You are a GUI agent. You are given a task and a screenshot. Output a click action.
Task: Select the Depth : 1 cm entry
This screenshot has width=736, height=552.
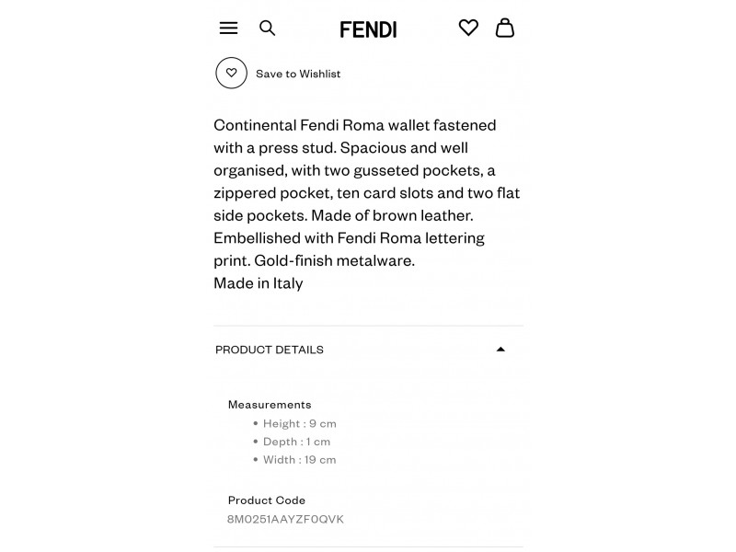point(296,442)
